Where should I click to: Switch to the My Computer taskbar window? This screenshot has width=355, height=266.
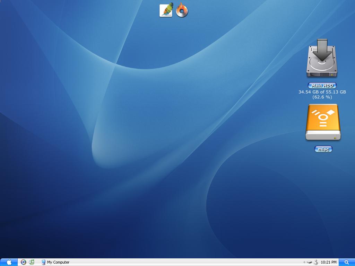[x=55, y=262]
